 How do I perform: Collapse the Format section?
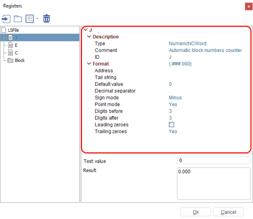(89, 64)
